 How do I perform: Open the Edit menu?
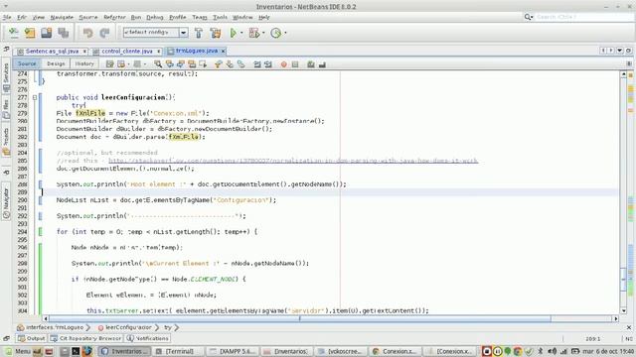pyautogui.click(x=22, y=18)
